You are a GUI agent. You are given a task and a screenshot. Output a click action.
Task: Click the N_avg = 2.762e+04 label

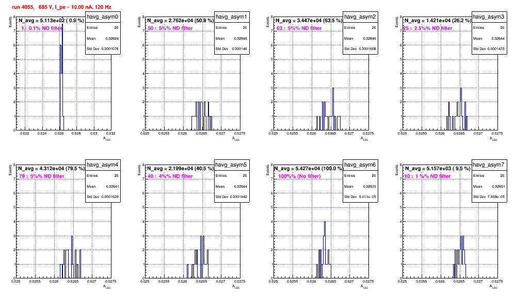tap(180, 20)
